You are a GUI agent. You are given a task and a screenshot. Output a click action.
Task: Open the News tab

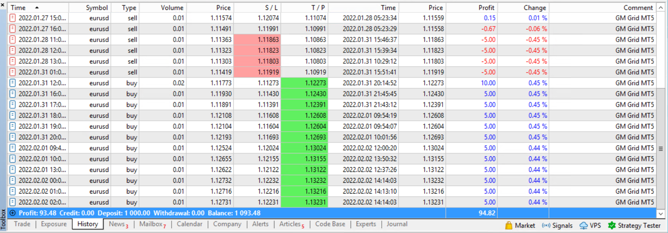tap(118, 224)
